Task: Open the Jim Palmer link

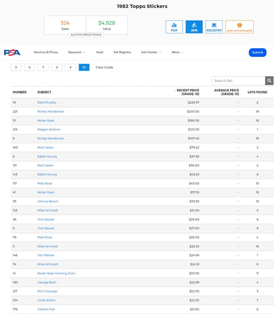Action: (46, 255)
